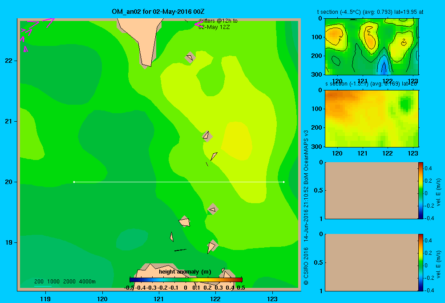
Task: Click longitude label 122 on the main map axis
Action: point(215,299)
